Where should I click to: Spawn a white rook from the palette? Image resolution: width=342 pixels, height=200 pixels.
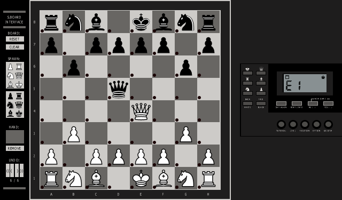coord(19,67)
